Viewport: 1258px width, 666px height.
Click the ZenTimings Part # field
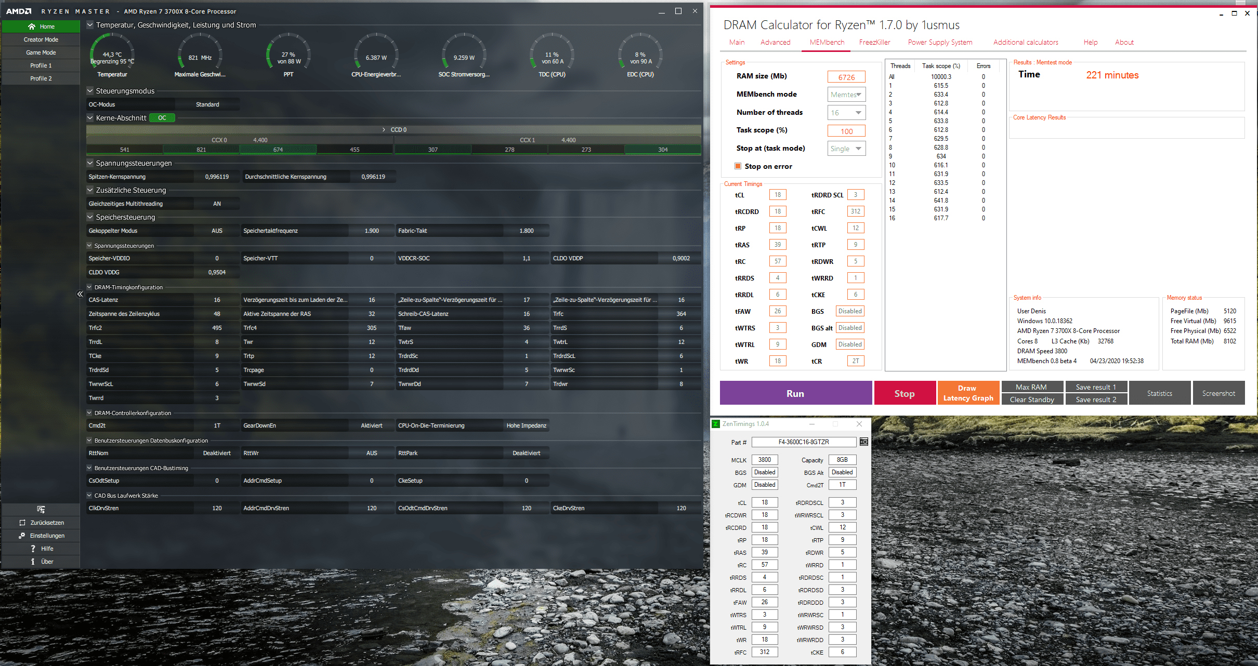click(804, 442)
